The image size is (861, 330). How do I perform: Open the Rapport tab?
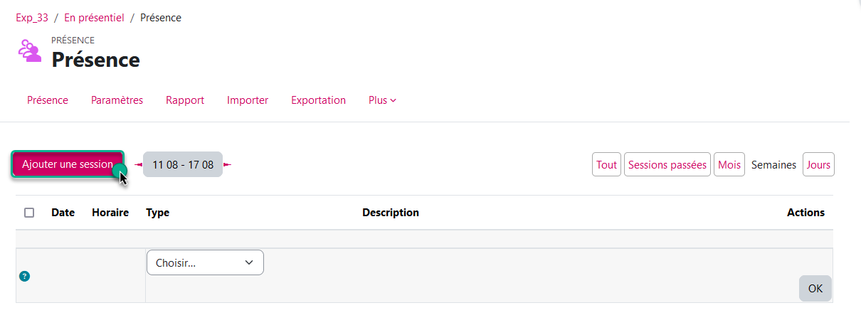185,100
